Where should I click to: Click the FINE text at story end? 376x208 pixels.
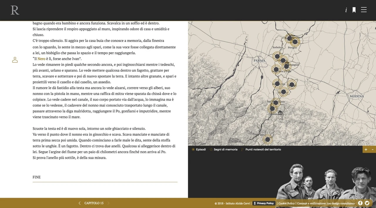click(37, 177)
